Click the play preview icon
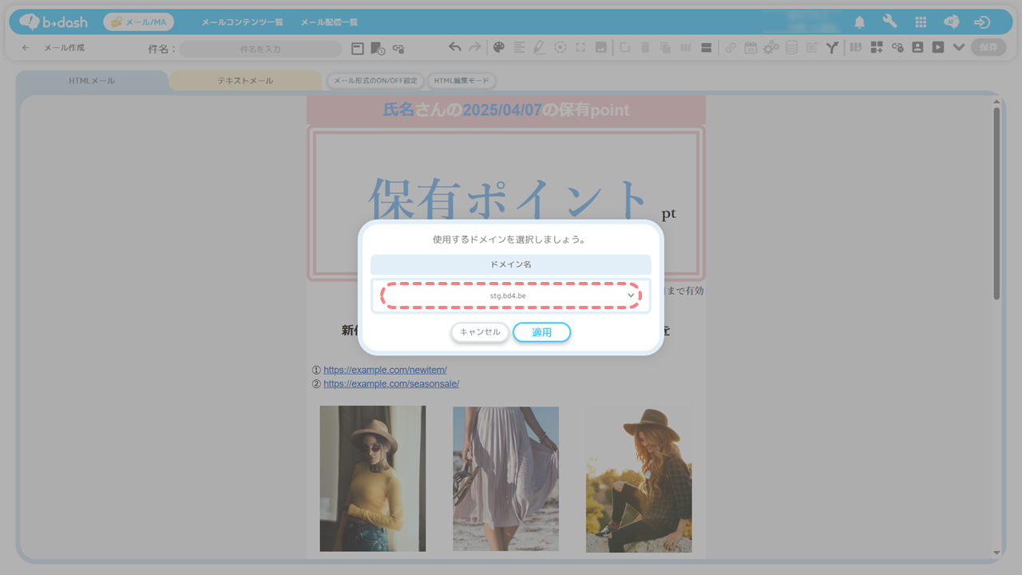 938,48
